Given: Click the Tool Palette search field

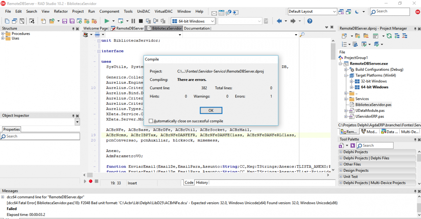Looking at the screenshot, I should click(375, 146).
